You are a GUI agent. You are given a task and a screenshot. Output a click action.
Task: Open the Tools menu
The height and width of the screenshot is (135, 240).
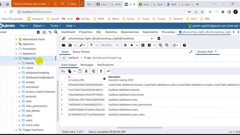click(55, 26)
